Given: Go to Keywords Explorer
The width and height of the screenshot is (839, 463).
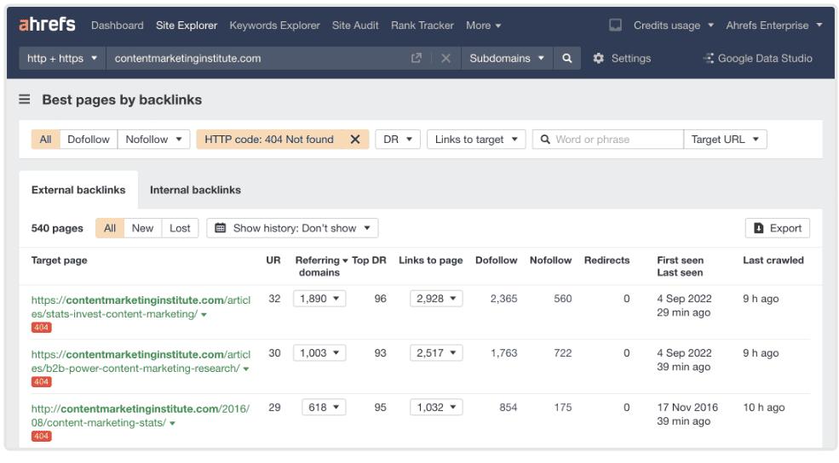Looking at the screenshot, I should click(274, 26).
